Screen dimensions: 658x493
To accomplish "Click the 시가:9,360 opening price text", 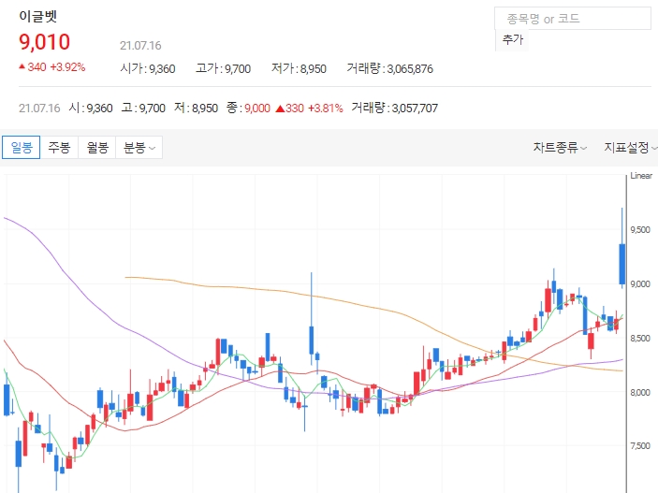I will click(148, 68).
